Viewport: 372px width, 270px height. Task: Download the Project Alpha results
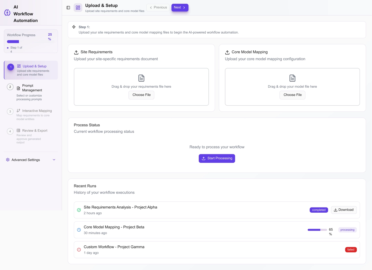tap(344, 210)
